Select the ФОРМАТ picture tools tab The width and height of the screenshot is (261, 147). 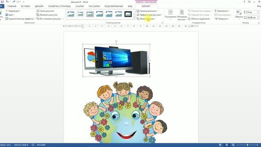click(x=146, y=6)
